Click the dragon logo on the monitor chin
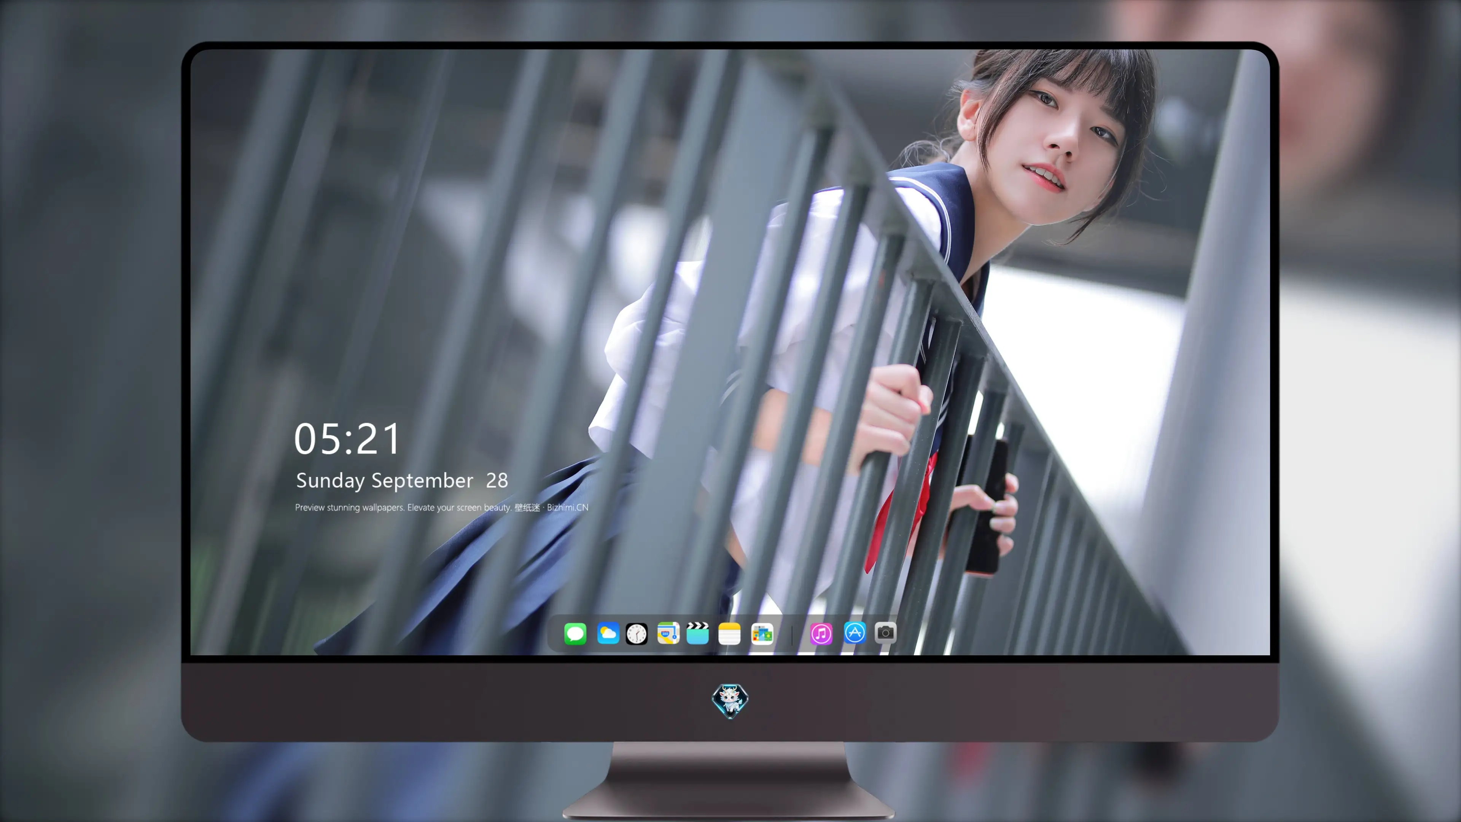The height and width of the screenshot is (822, 1461). [730, 701]
